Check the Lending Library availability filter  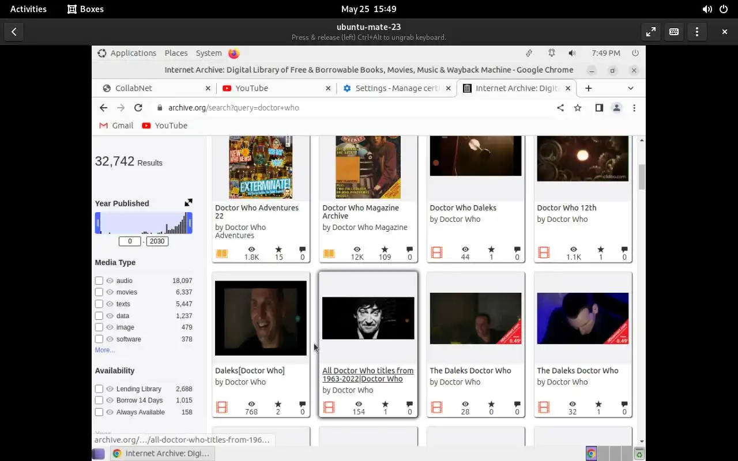click(99, 389)
